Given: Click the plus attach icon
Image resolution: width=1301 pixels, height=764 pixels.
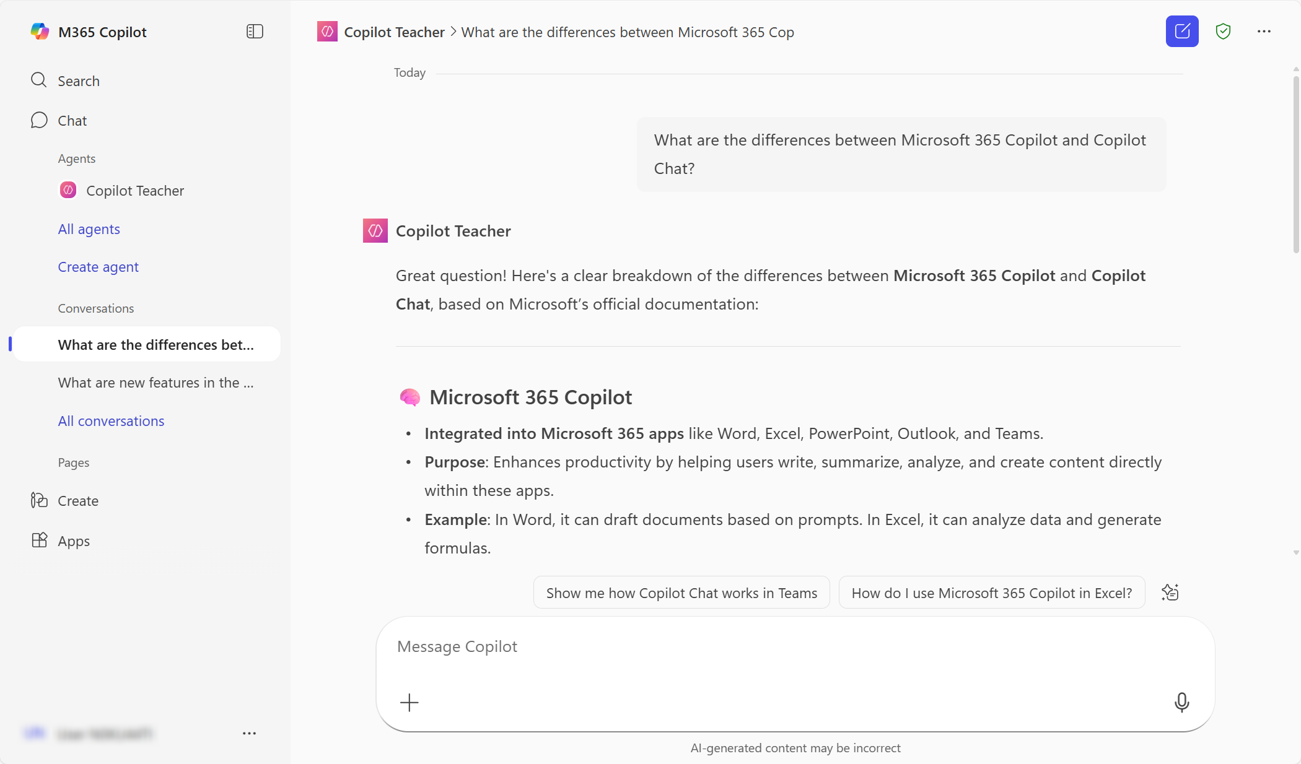Looking at the screenshot, I should click(410, 702).
